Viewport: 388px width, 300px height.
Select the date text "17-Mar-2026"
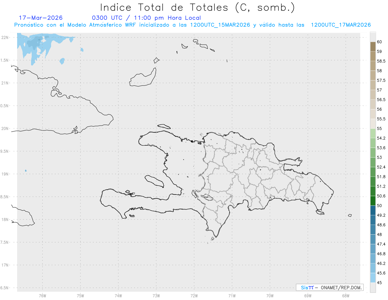(41, 18)
